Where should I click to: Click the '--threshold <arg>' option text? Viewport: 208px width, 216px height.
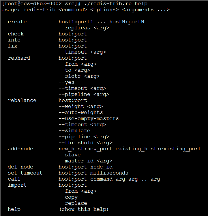(x=85, y=143)
